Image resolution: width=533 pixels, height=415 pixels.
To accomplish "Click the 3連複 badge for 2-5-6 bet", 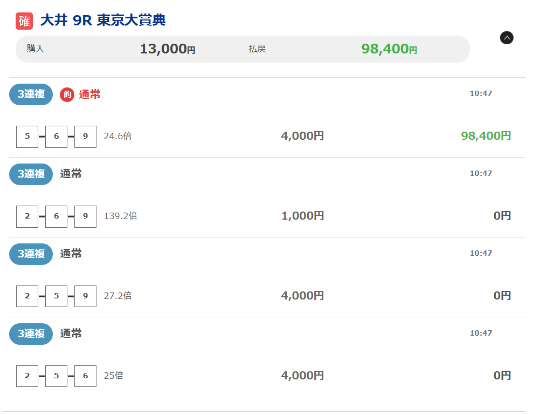I will coord(31,334).
